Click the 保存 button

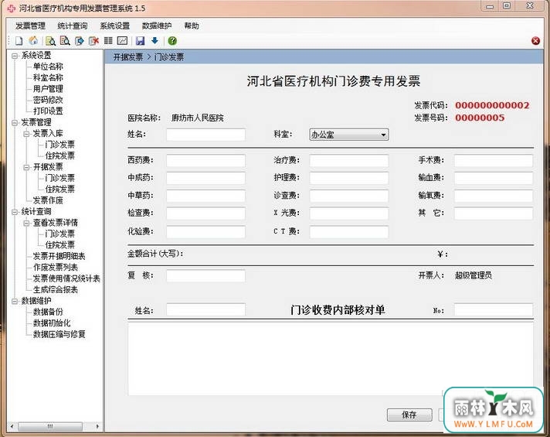click(409, 415)
